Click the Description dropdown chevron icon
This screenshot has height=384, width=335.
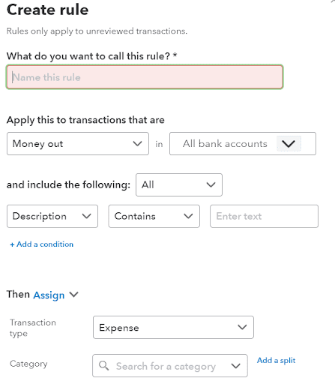coord(86,216)
